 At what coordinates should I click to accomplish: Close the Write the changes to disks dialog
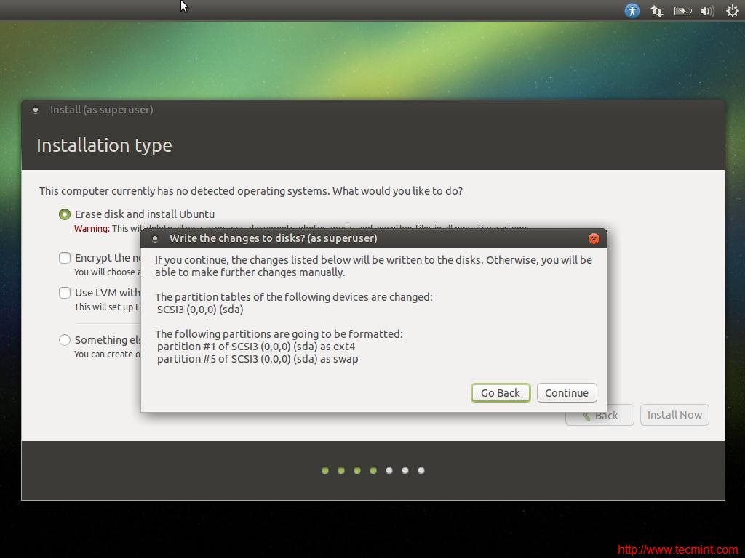pyautogui.click(x=594, y=238)
